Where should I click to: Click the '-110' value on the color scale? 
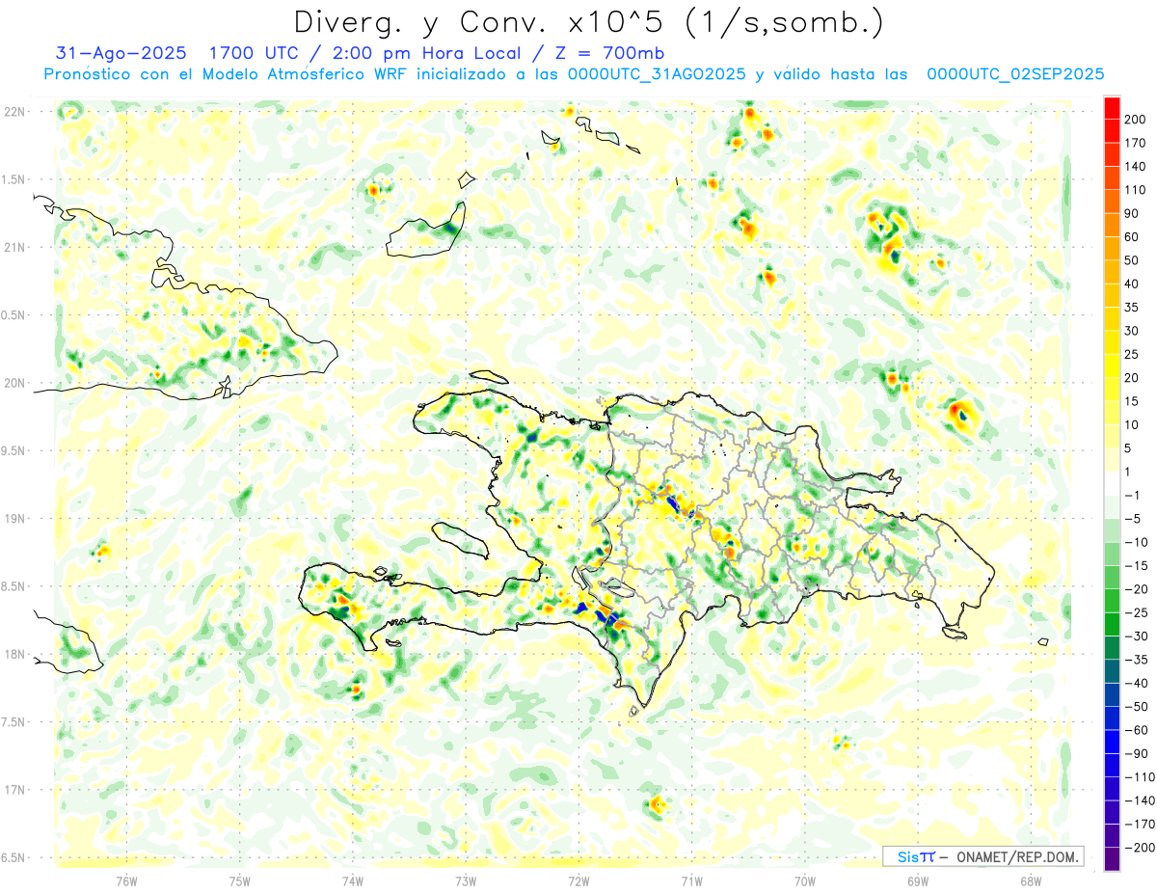pyautogui.click(x=1139, y=776)
